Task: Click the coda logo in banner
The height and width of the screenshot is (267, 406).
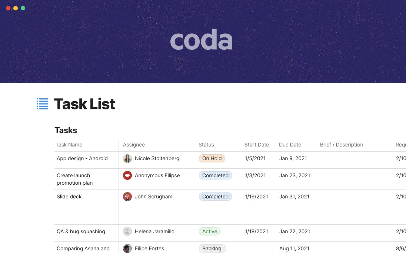Action: [201, 41]
